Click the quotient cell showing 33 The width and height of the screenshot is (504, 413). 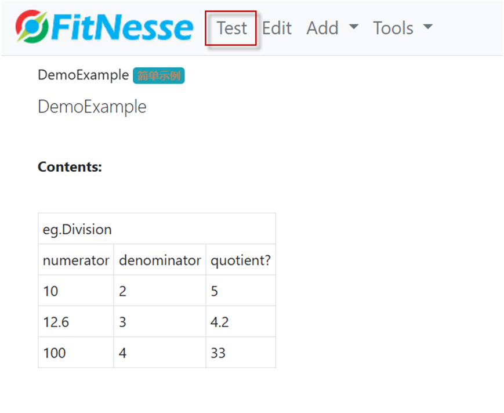[240, 353]
